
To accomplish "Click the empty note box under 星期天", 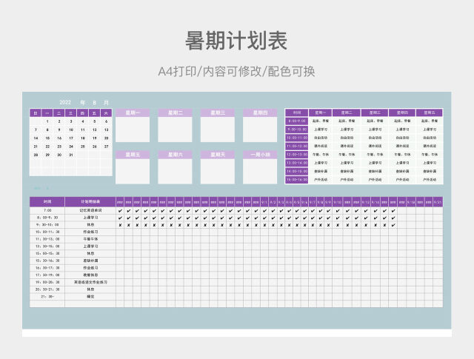I will point(217,172).
